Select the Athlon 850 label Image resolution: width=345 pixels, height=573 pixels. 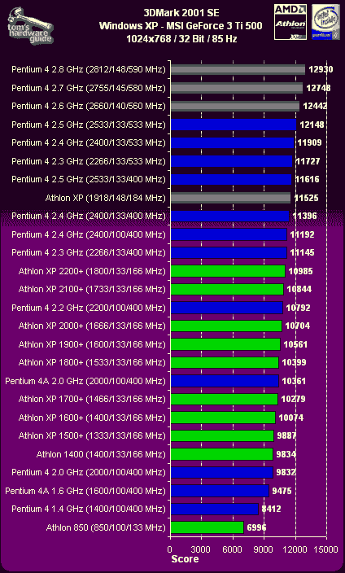pos(106,527)
